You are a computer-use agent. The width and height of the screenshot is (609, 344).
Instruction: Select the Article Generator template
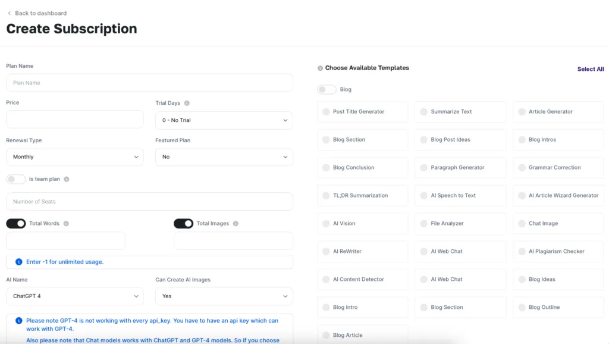coord(558,111)
